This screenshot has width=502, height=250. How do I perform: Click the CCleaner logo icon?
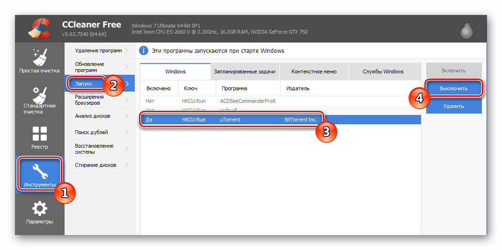[39, 29]
